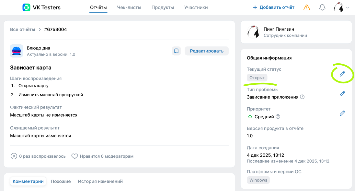This screenshot has height=191, width=355.
Task: Open the Чек-листы tab
Action: 129,7
